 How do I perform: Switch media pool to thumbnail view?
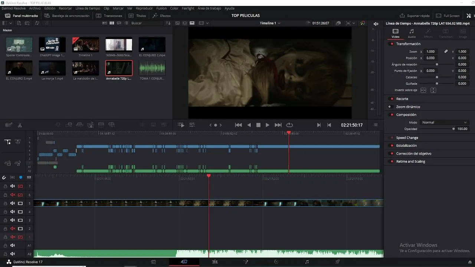point(111,23)
